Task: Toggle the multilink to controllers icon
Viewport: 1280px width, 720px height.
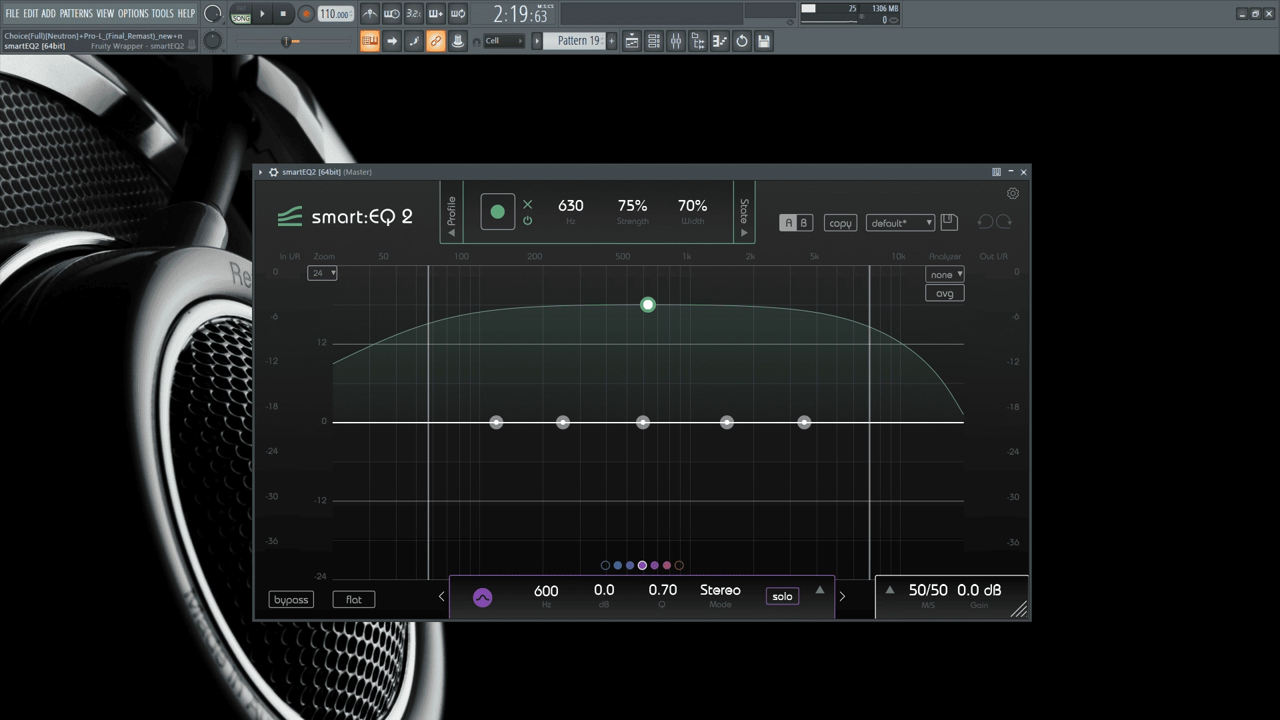Action: [436, 41]
